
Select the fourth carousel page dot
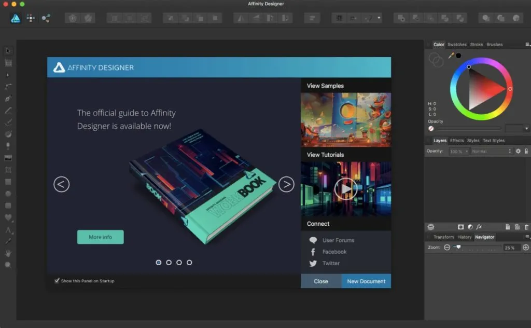[189, 262]
